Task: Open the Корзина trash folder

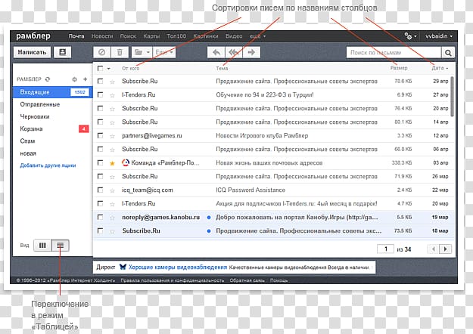Action: tap(31, 129)
